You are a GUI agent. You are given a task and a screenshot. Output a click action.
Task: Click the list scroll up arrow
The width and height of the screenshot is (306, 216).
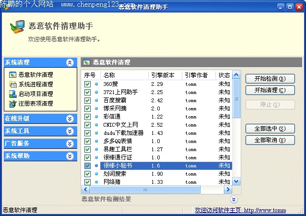click(x=236, y=75)
